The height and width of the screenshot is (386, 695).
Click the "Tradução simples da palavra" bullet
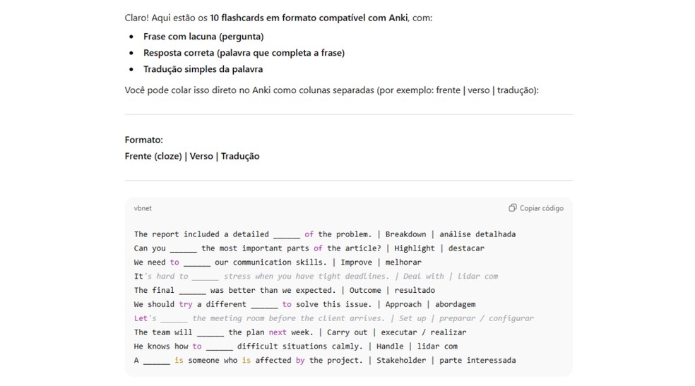click(203, 69)
